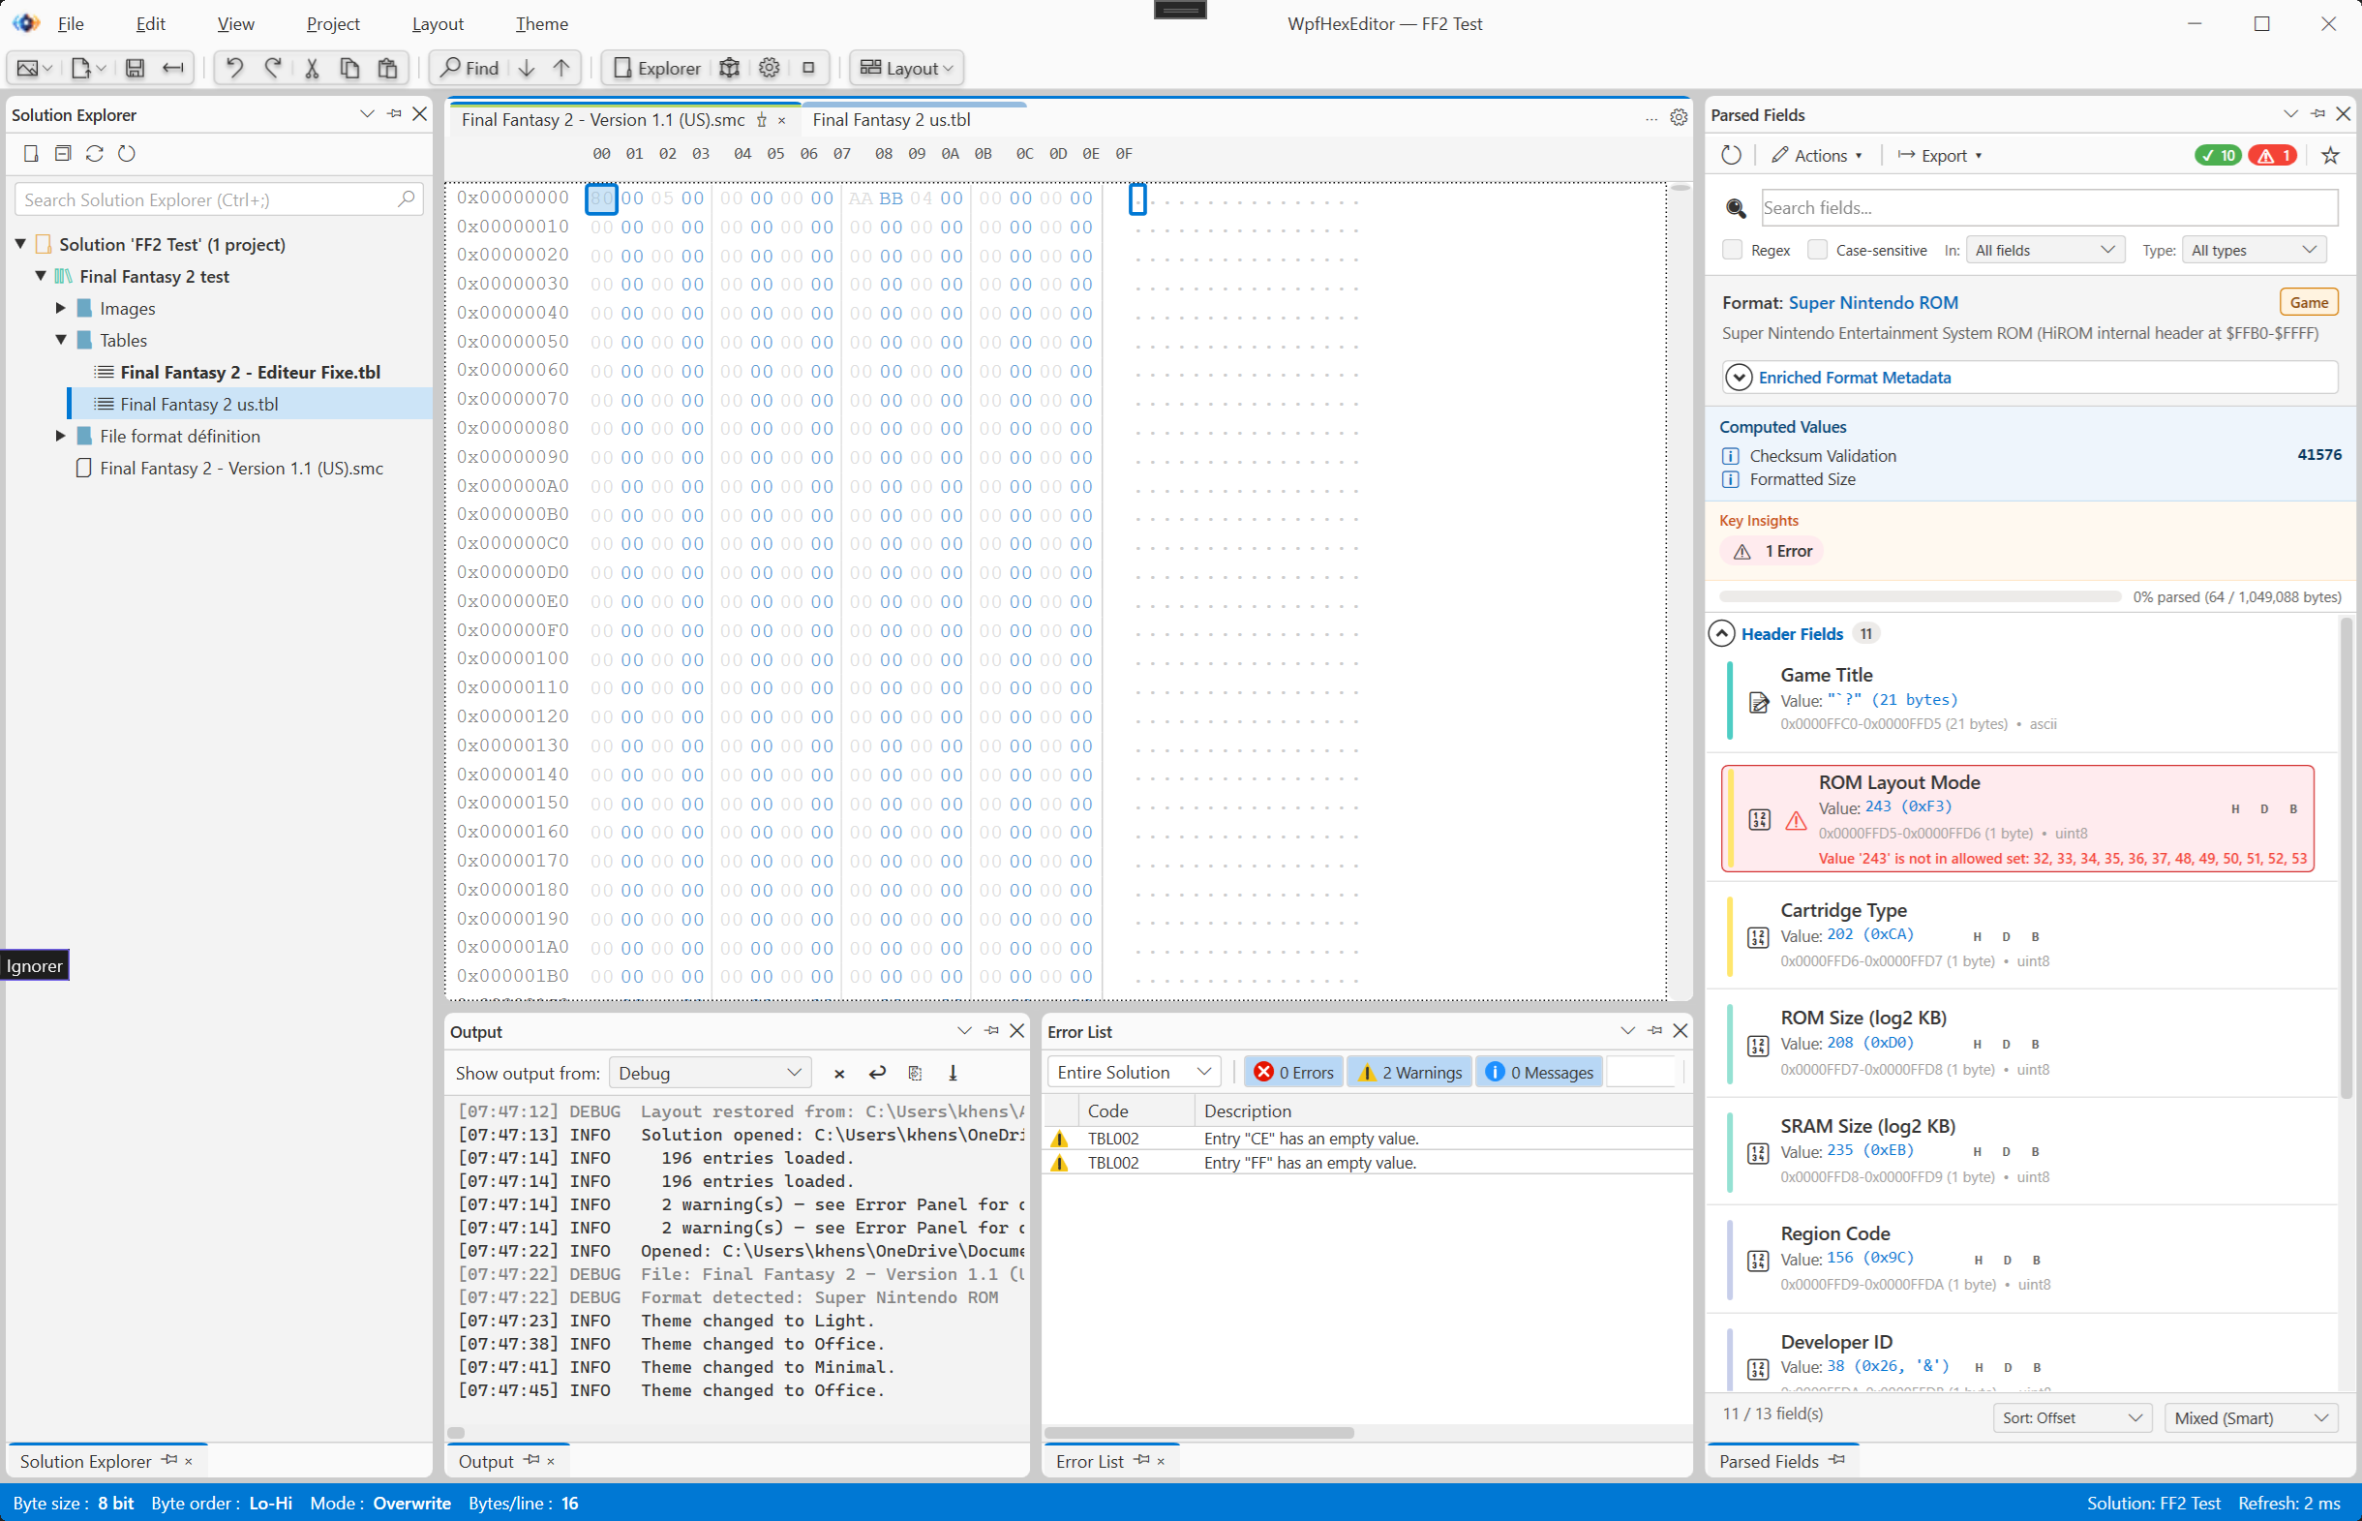Open the File menu

click(70, 23)
